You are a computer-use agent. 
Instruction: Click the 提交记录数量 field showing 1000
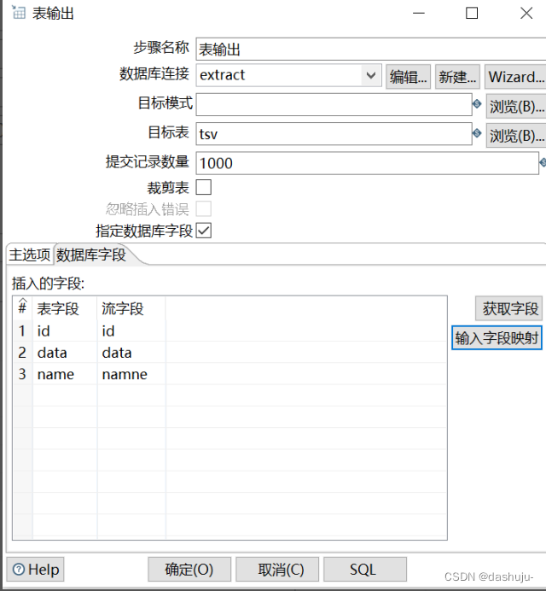click(367, 163)
